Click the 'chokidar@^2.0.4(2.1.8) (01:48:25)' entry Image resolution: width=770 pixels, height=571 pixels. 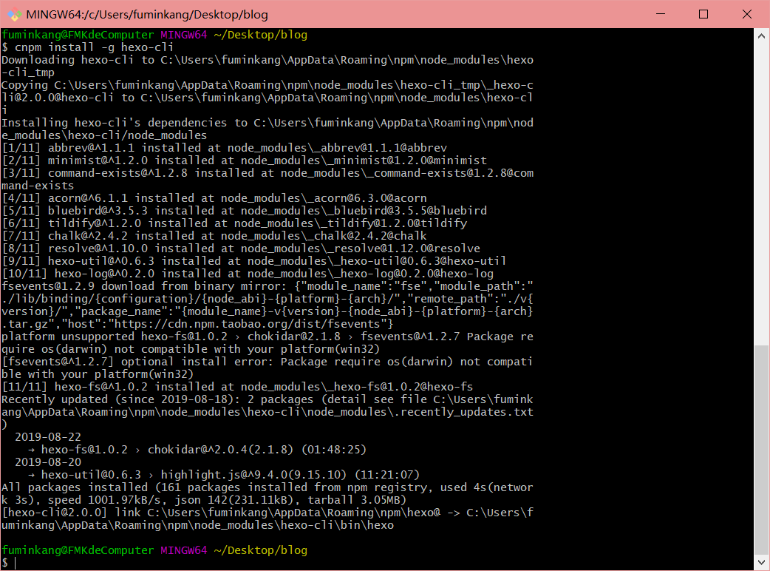[257, 450]
